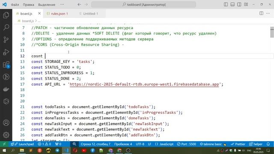Screen dimensions: 274x154
Task: Switch to the board.js tab
Action: point(26,14)
